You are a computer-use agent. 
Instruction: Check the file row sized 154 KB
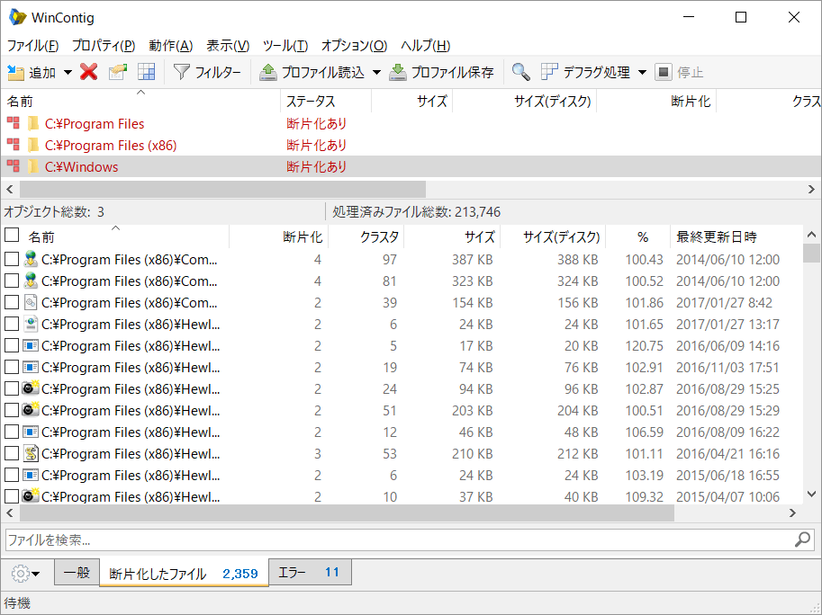tap(12, 302)
